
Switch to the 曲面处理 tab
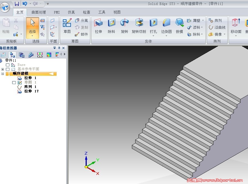(x=39, y=12)
